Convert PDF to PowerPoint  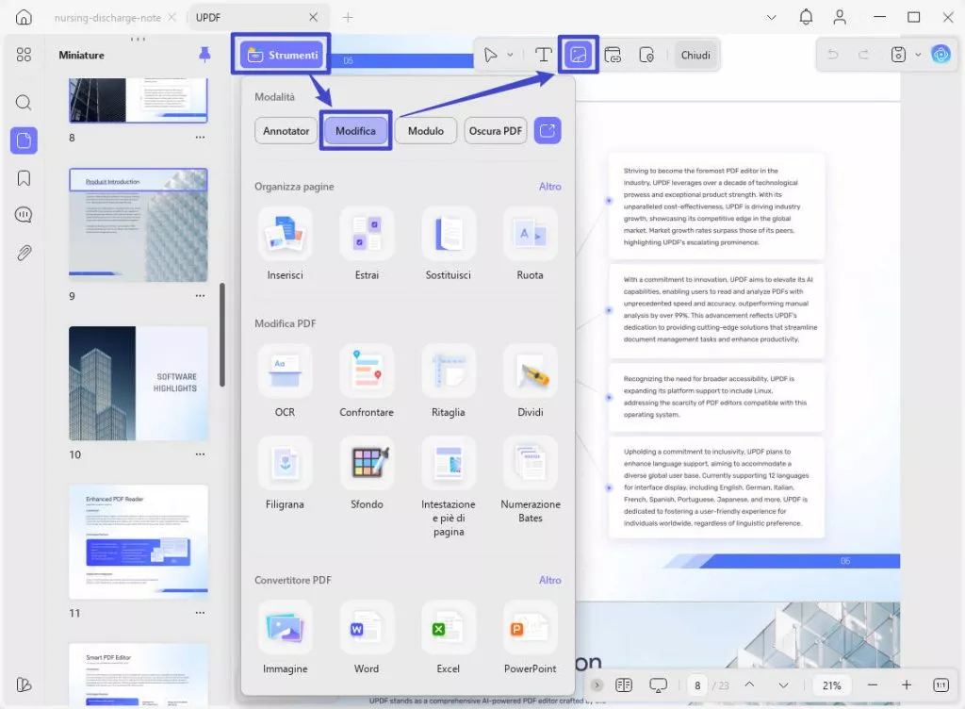tap(530, 628)
